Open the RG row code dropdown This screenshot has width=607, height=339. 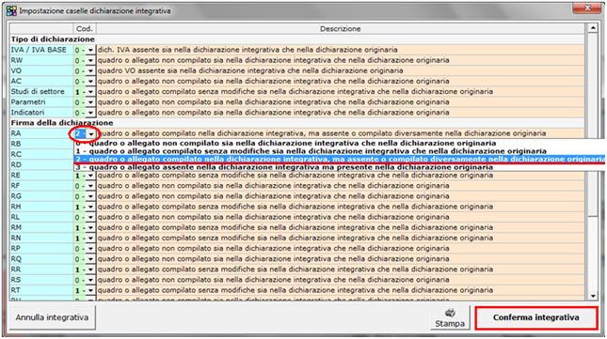coord(90,196)
